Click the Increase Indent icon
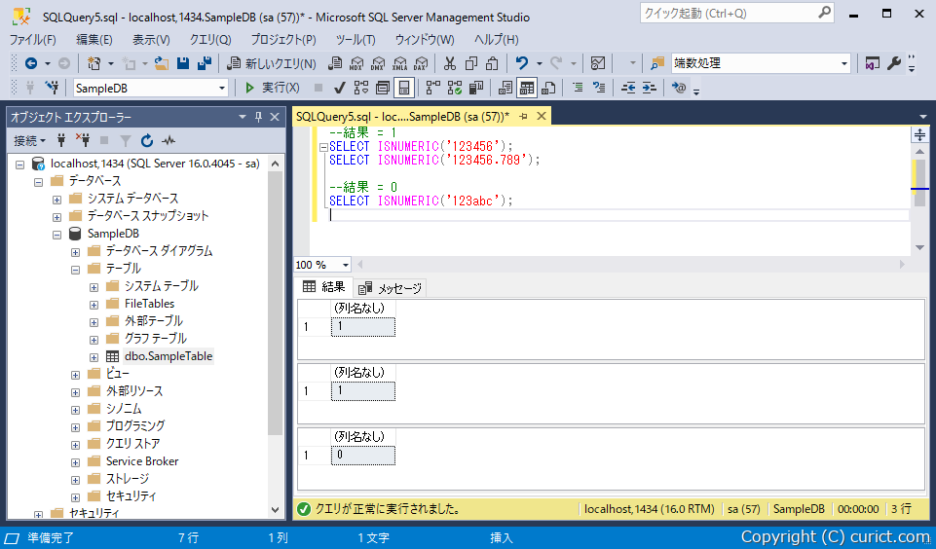This screenshot has height=549, width=936. 650,89
